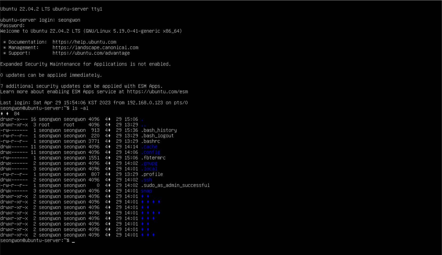The height and width of the screenshot is (255, 442).
Task: Click the .bash_history file name
Action: point(159,130)
